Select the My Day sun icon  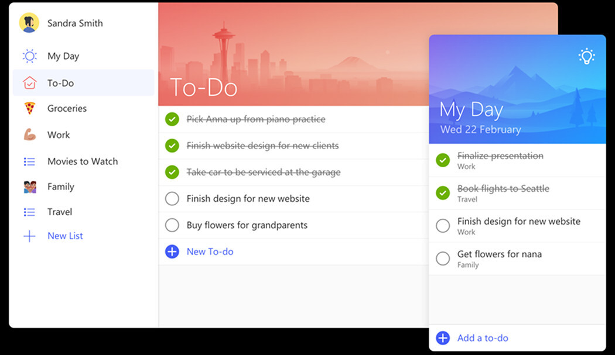(x=28, y=56)
